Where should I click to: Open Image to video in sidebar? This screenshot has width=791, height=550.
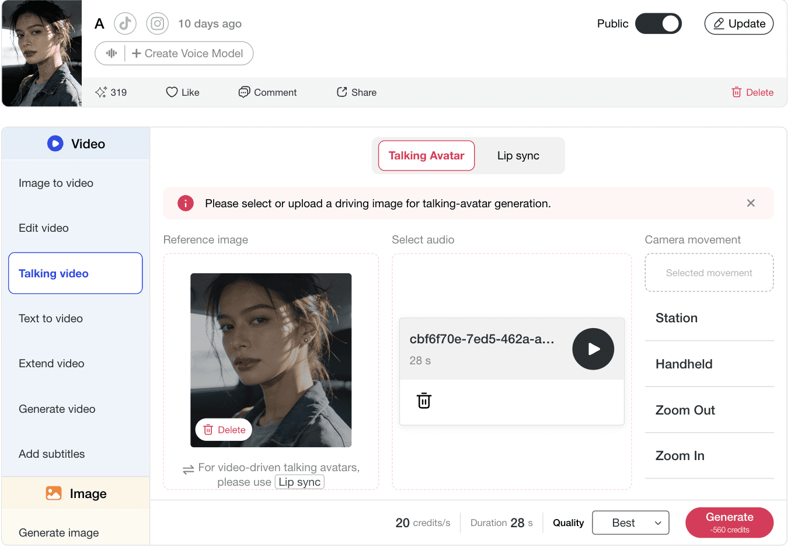pyautogui.click(x=75, y=183)
